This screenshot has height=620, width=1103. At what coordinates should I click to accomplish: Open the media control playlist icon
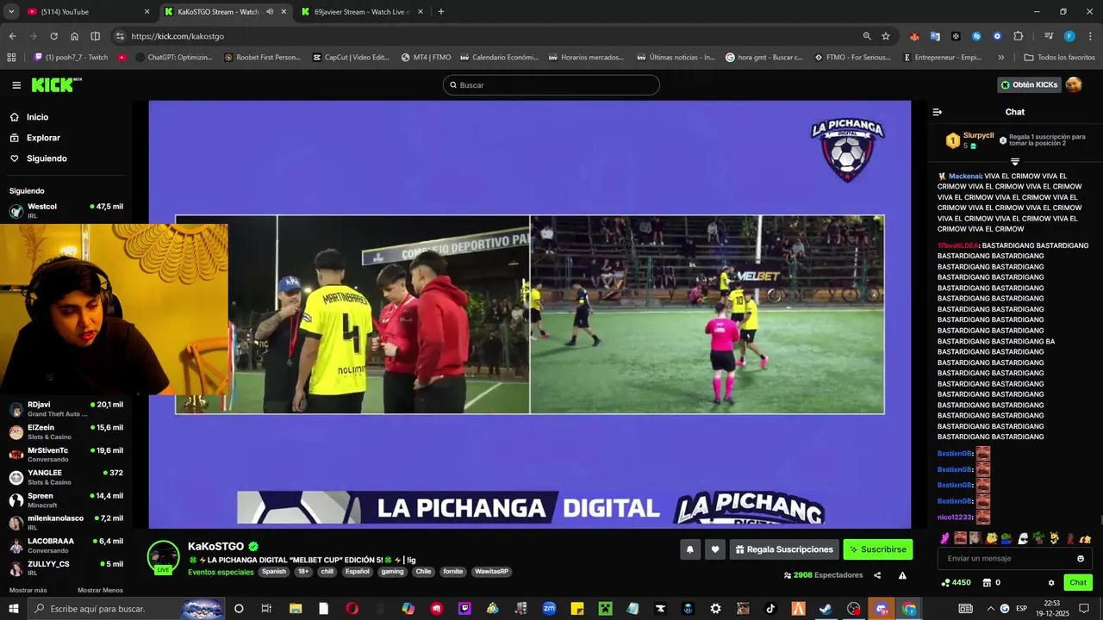pyautogui.click(x=1049, y=36)
